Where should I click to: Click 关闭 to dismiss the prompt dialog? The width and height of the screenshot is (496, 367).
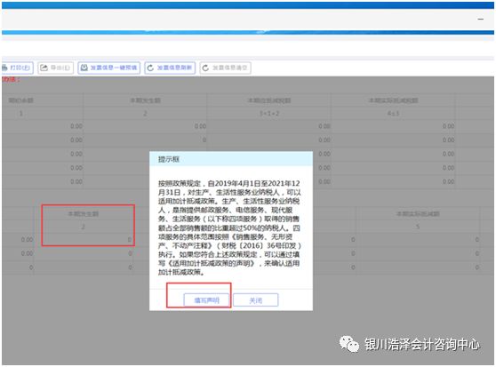(x=256, y=300)
